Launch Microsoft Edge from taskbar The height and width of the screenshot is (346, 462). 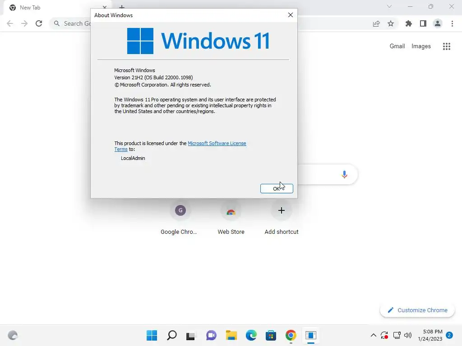(x=251, y=335)
